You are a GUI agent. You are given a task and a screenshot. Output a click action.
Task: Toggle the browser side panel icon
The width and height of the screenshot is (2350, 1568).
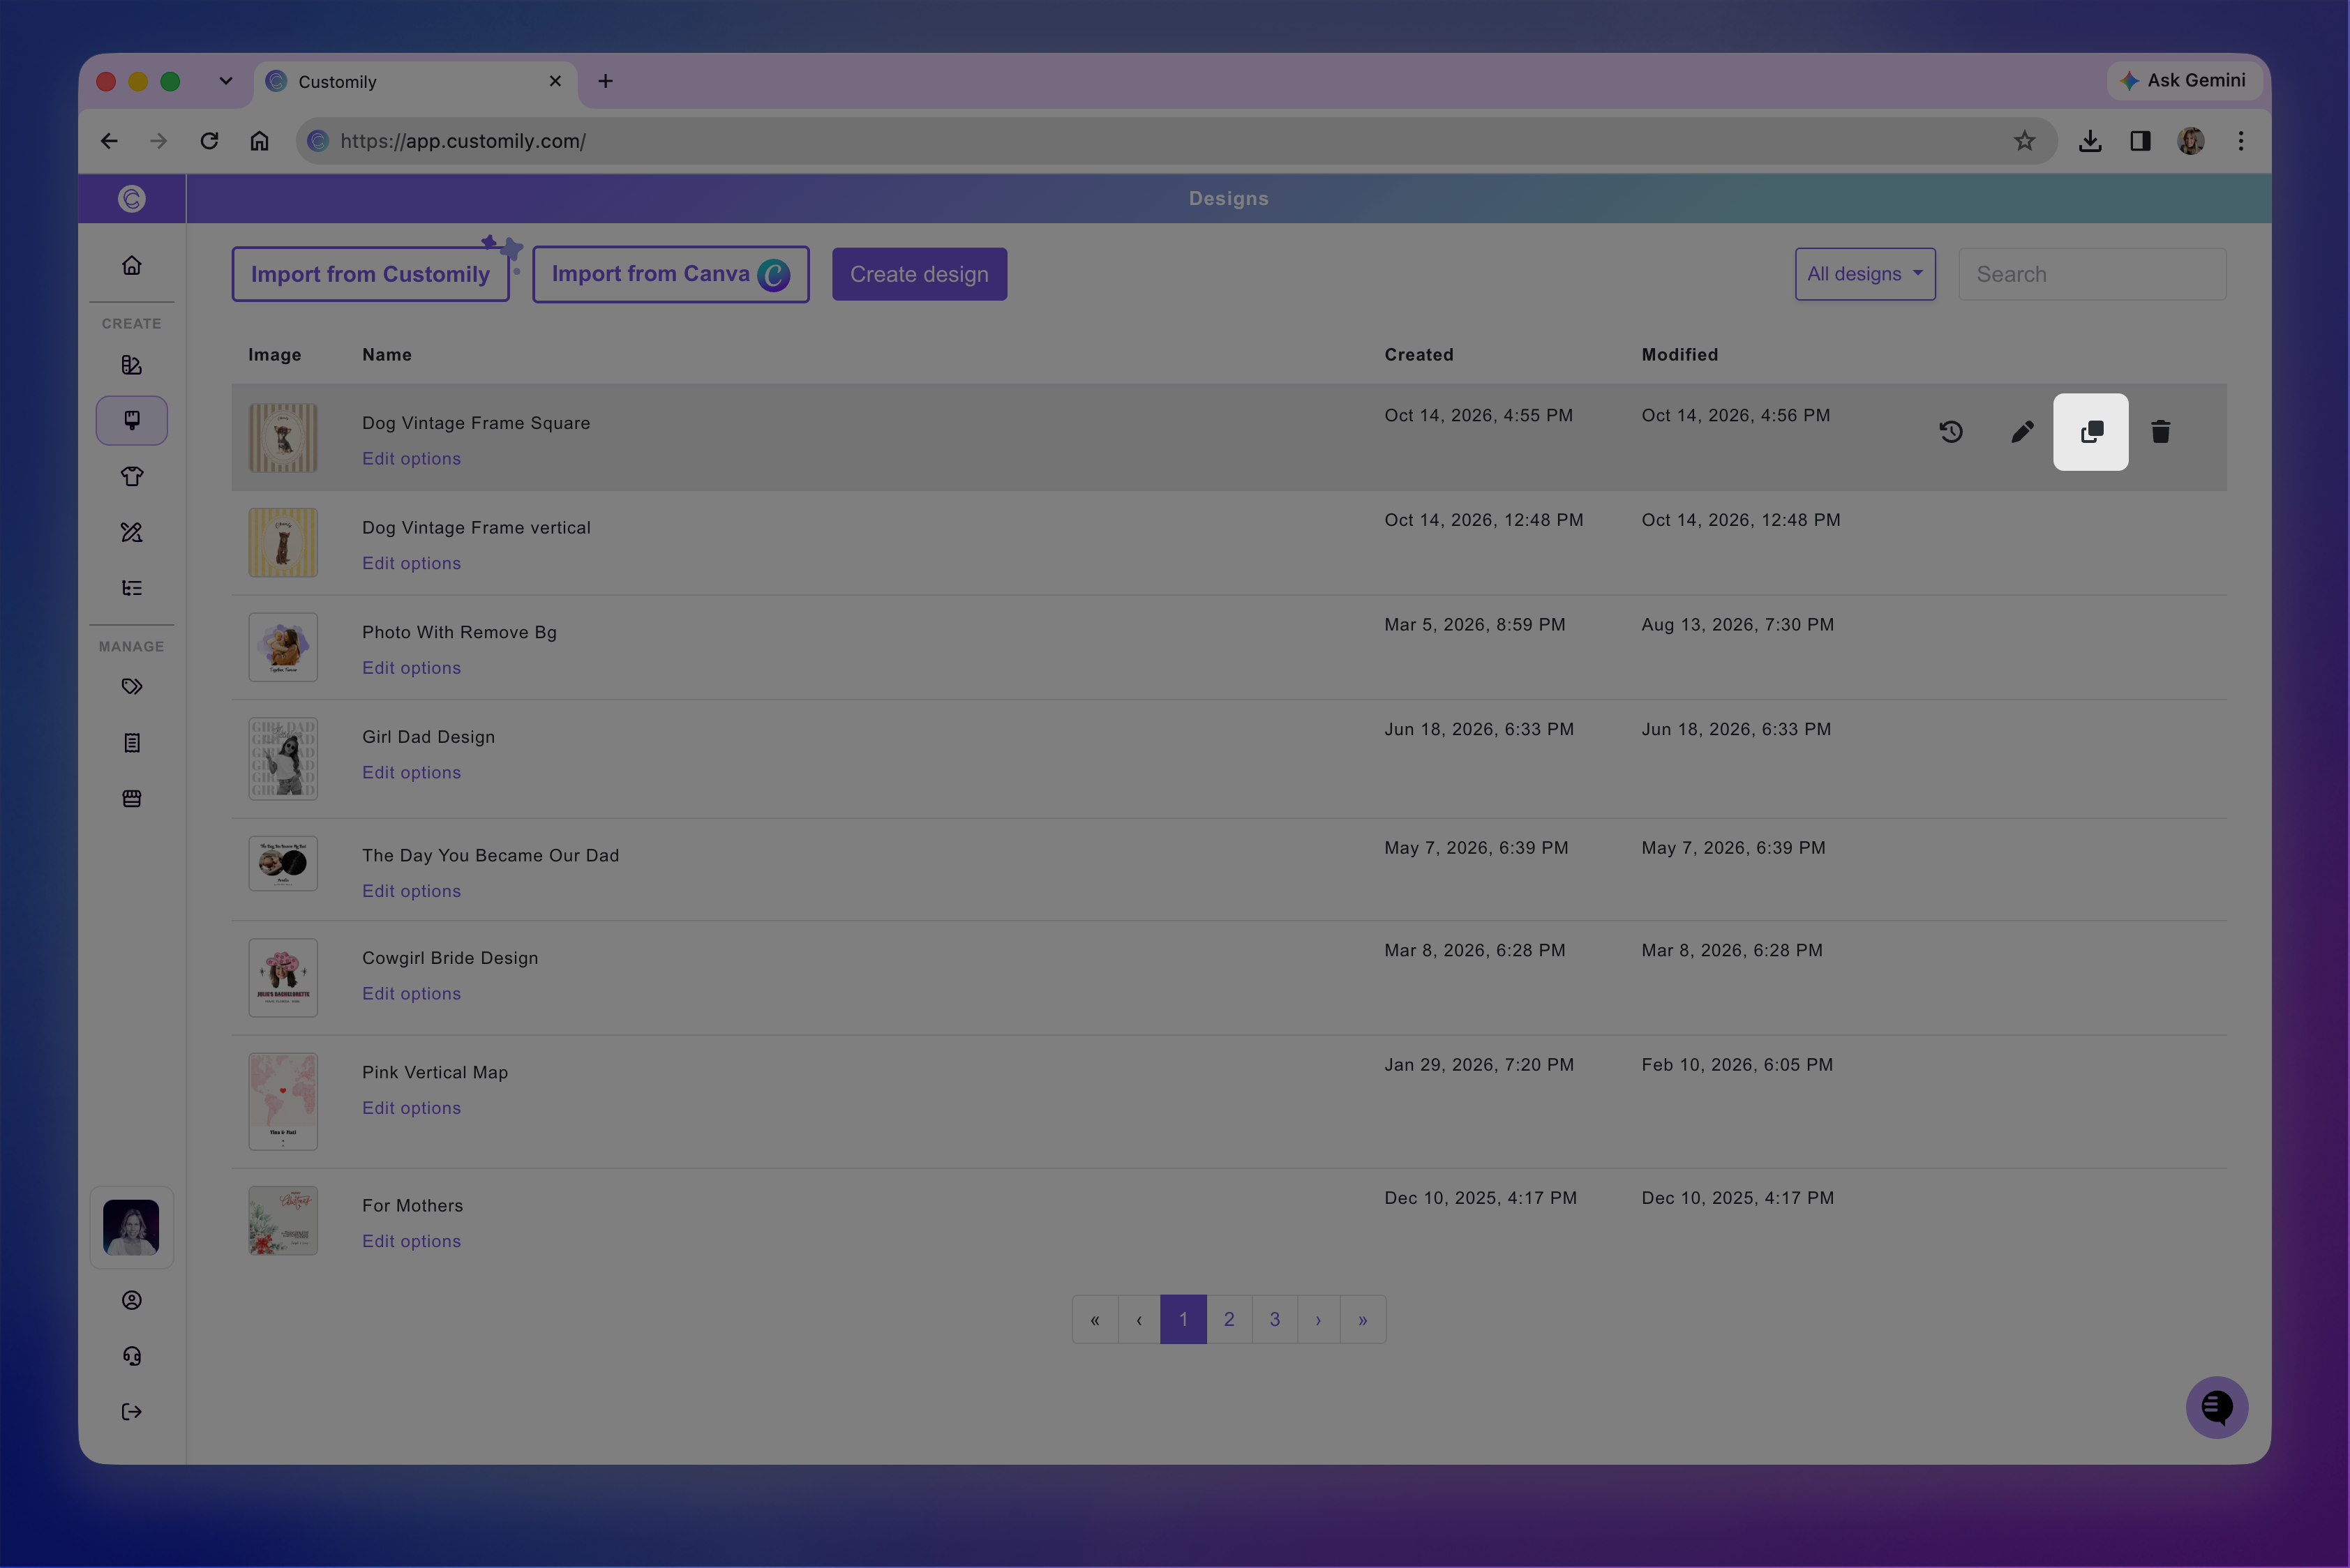click(x=2140, y=141)
